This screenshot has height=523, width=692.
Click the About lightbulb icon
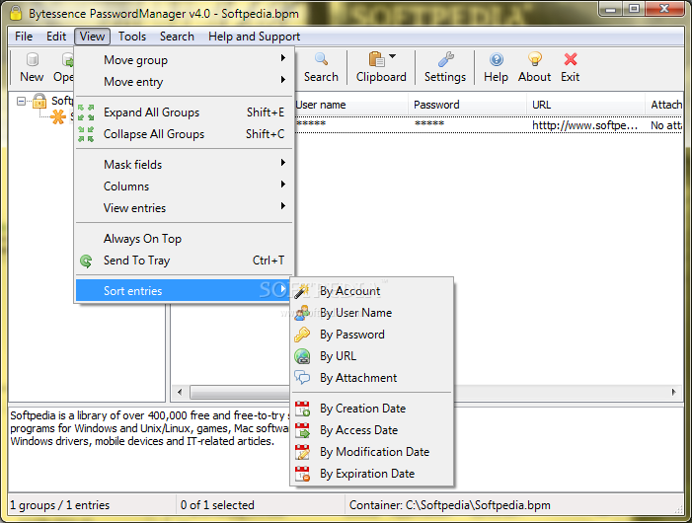click(535, 59)
